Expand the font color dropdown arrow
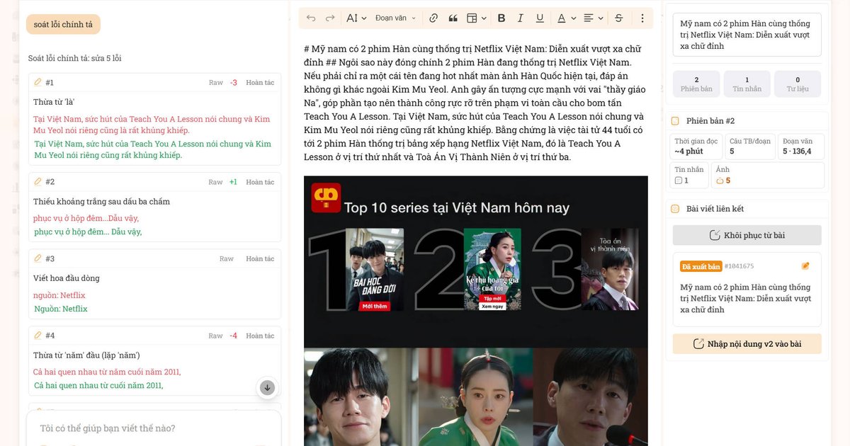Screen dimensions: 850x446 pos(572,18)
